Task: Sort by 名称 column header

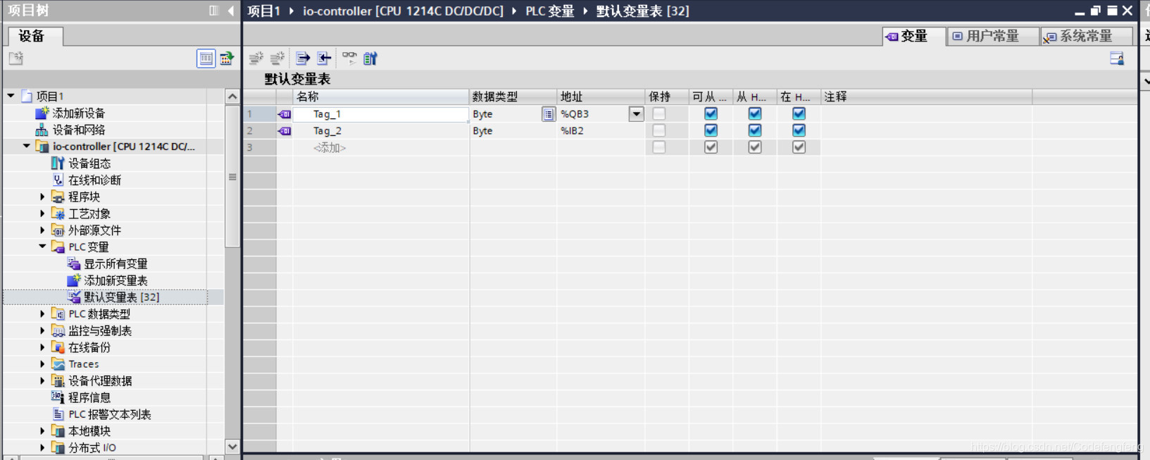Action: click(381, 97)
